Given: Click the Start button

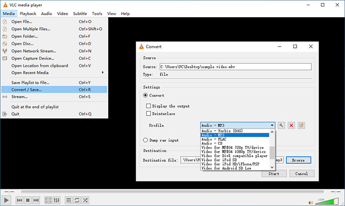Looking at the screenshot, I should [274, 173].
